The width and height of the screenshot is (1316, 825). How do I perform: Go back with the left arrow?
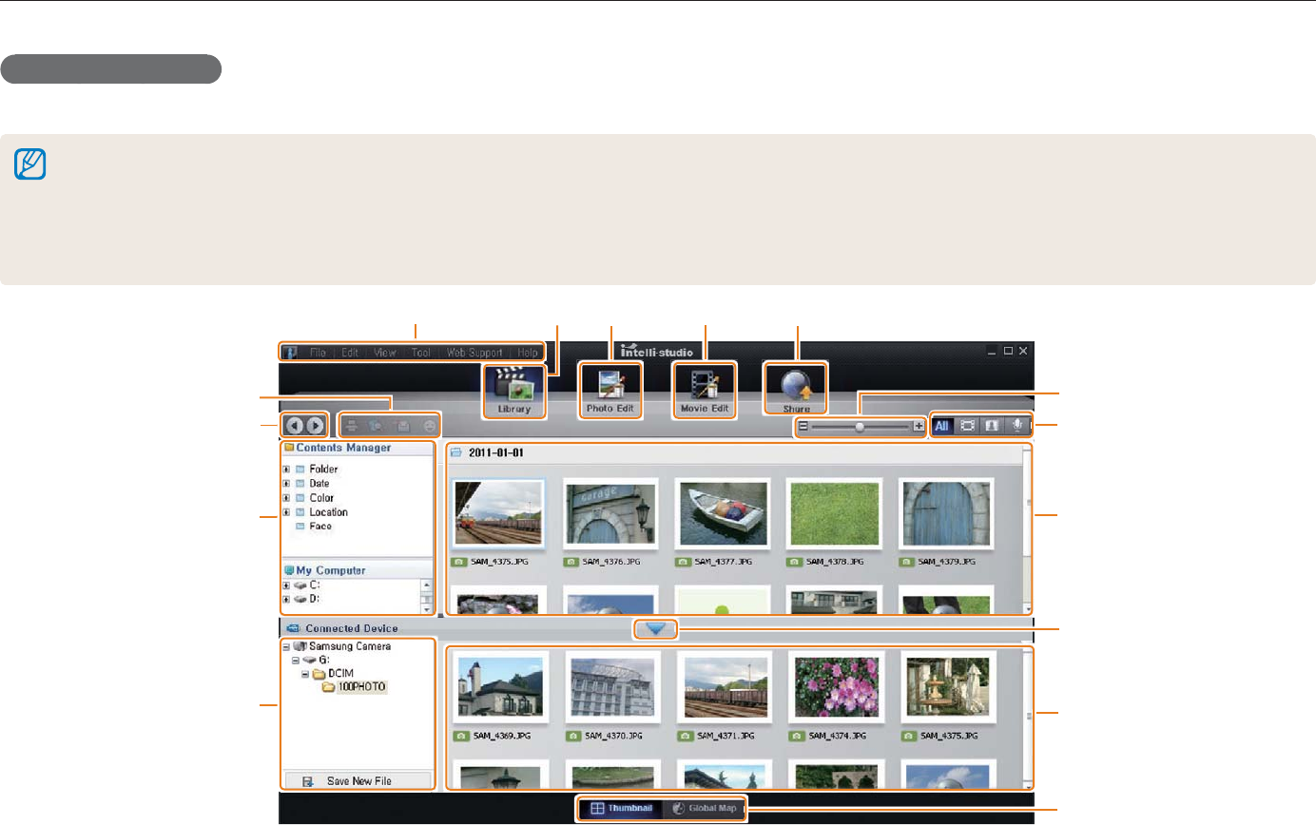[x=295, y=427]
